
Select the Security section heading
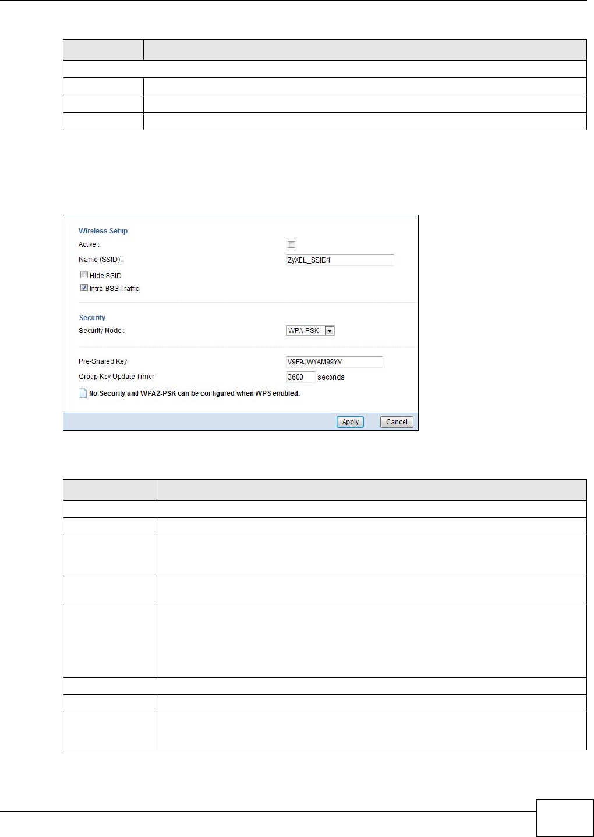coord(92,318)
